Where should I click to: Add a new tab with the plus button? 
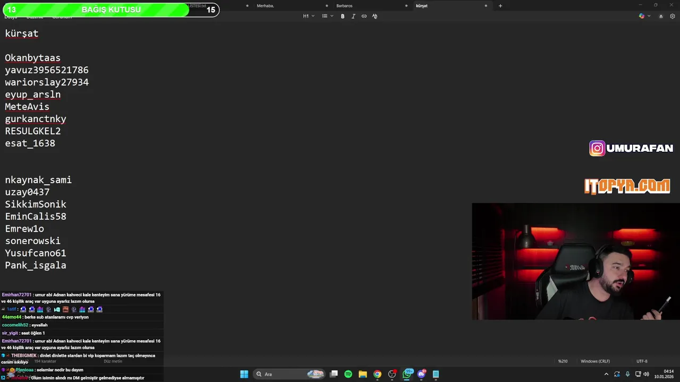tap(500, 6)
